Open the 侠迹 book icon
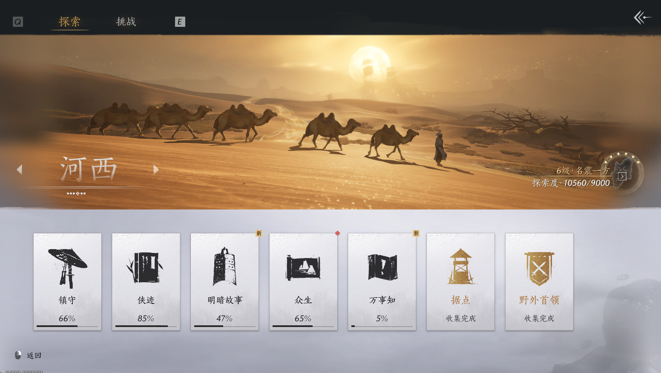 pyautogui.click(x=145, y=267)
